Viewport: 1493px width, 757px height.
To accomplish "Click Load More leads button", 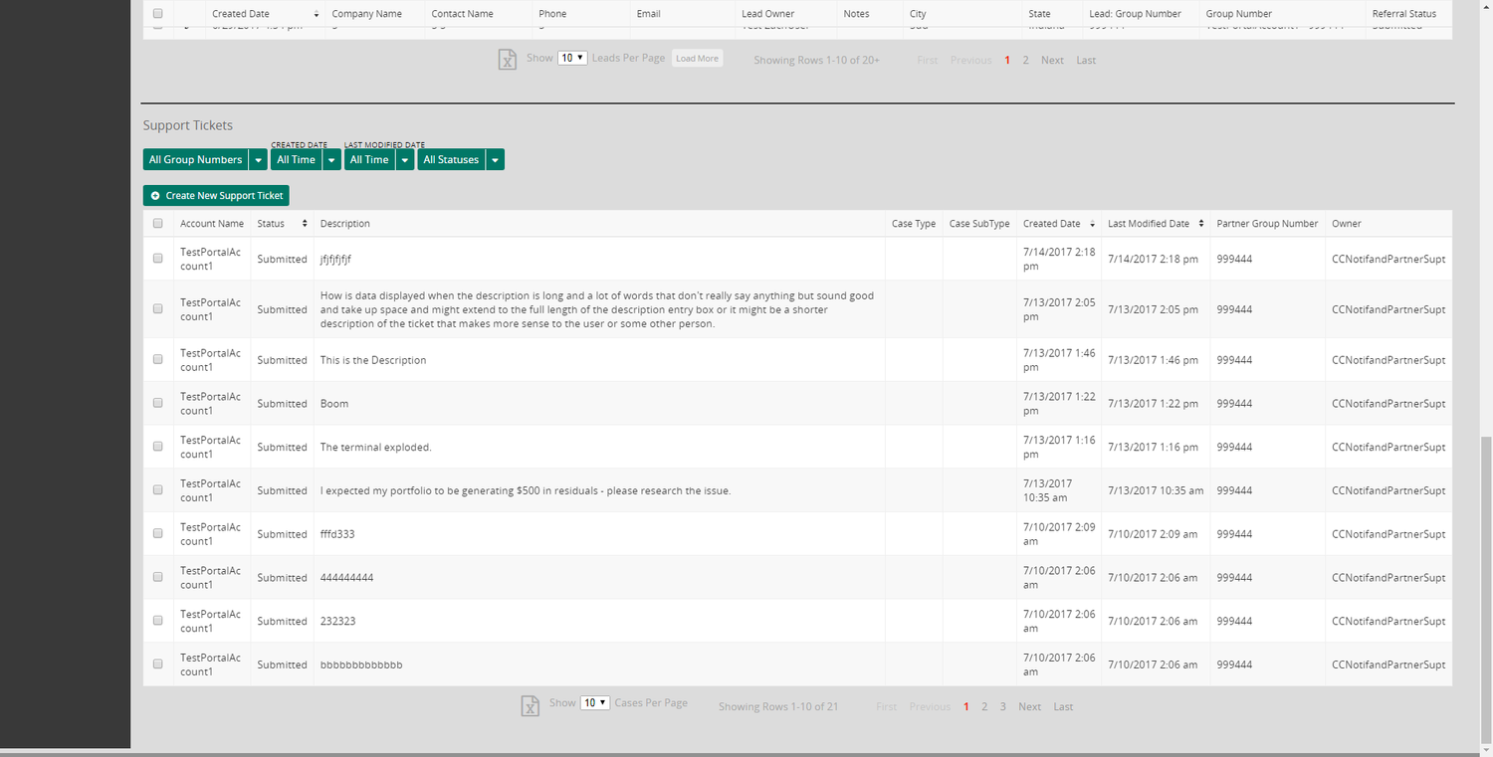I will click(x=697, y=59).
